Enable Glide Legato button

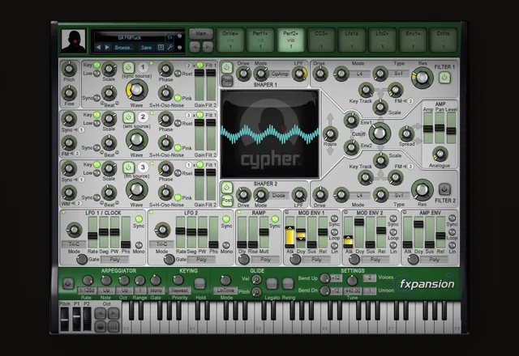click(x=272, y=283)
